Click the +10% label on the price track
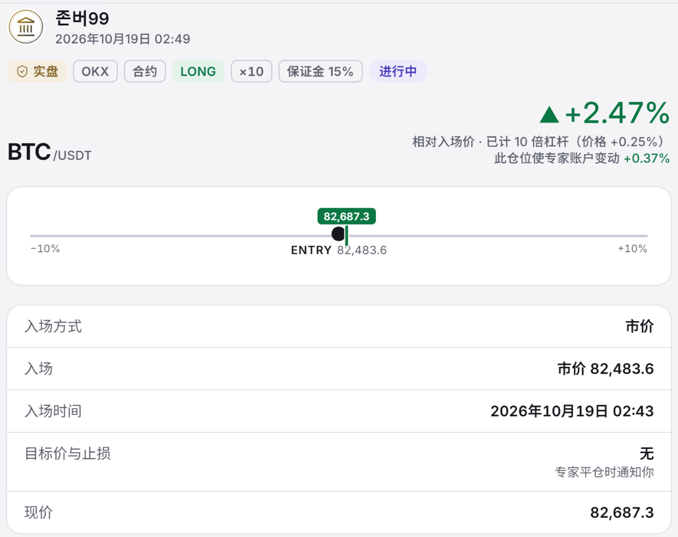This screenshot has width=678, height=537. [x=632, y=249]
